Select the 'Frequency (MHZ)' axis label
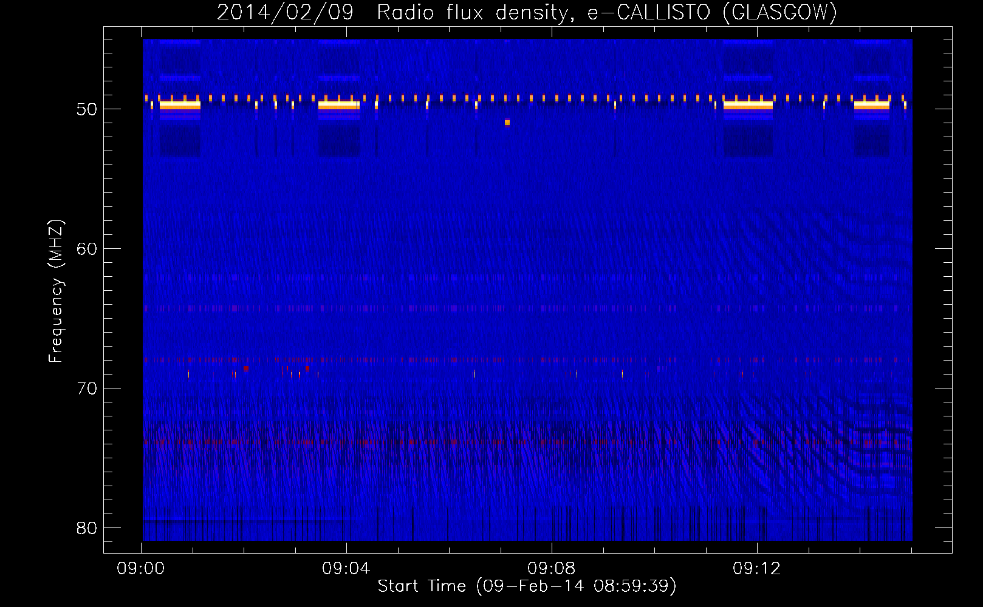Image resolution: width=983 pixels, height=607 pixels. [56, 291]
